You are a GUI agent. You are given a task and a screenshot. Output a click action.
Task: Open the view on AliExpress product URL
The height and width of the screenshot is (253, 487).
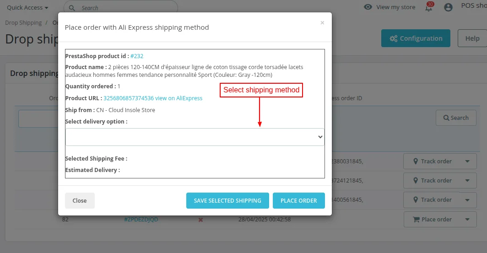pyautogui.click(x=153, y=98)
